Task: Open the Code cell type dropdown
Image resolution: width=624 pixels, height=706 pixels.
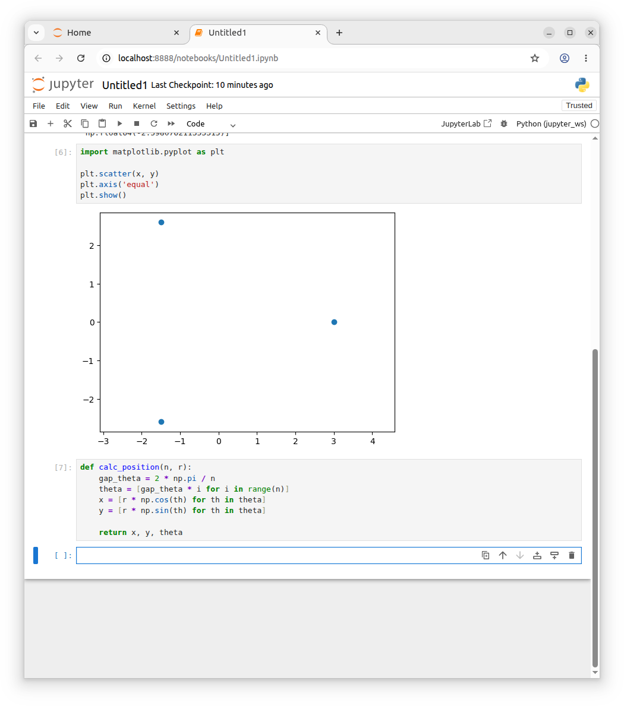Action: click(x=211, y=124)
